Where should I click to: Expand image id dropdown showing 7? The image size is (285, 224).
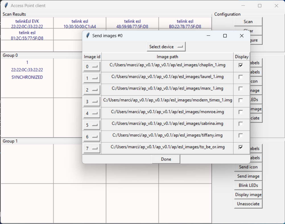(92, 148)
